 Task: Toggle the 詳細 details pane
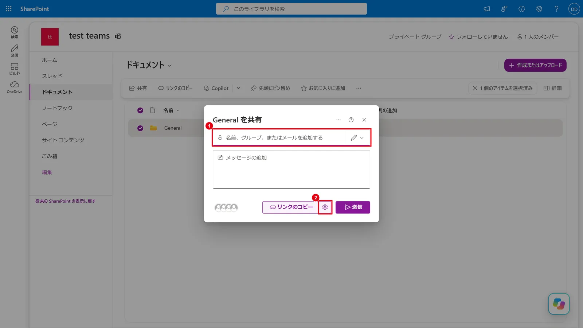(x=553, y=88)
